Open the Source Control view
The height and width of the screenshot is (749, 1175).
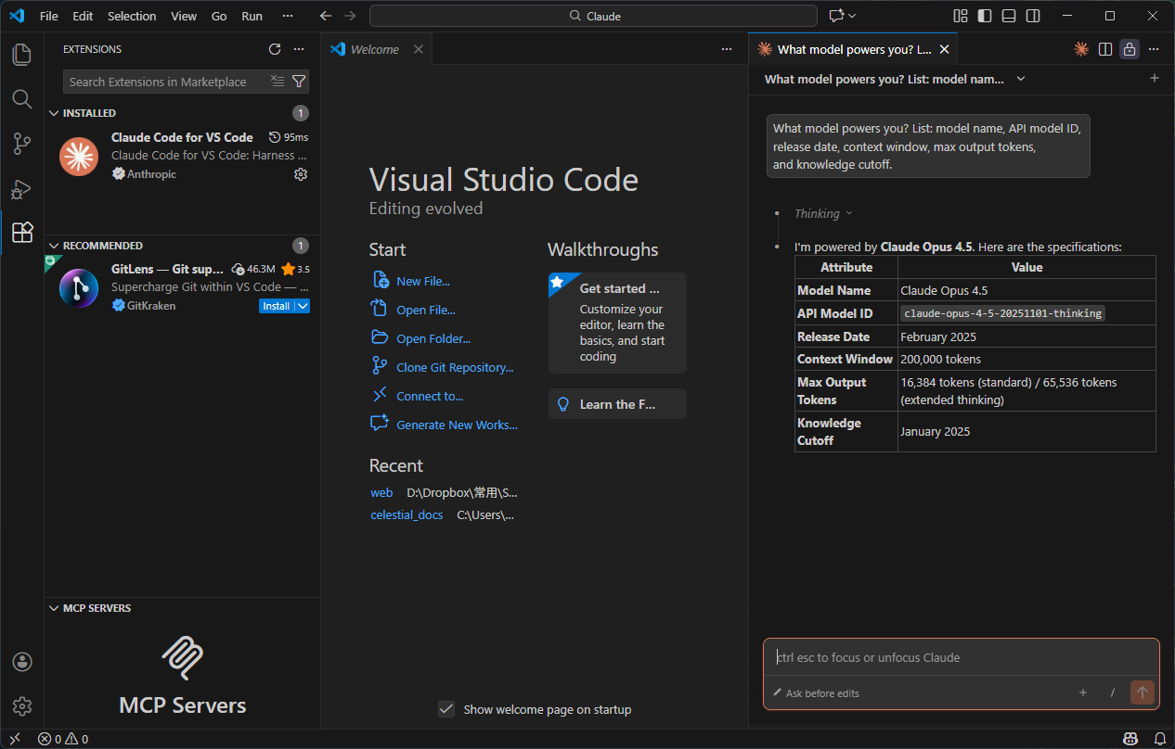(x=22, y=144)
